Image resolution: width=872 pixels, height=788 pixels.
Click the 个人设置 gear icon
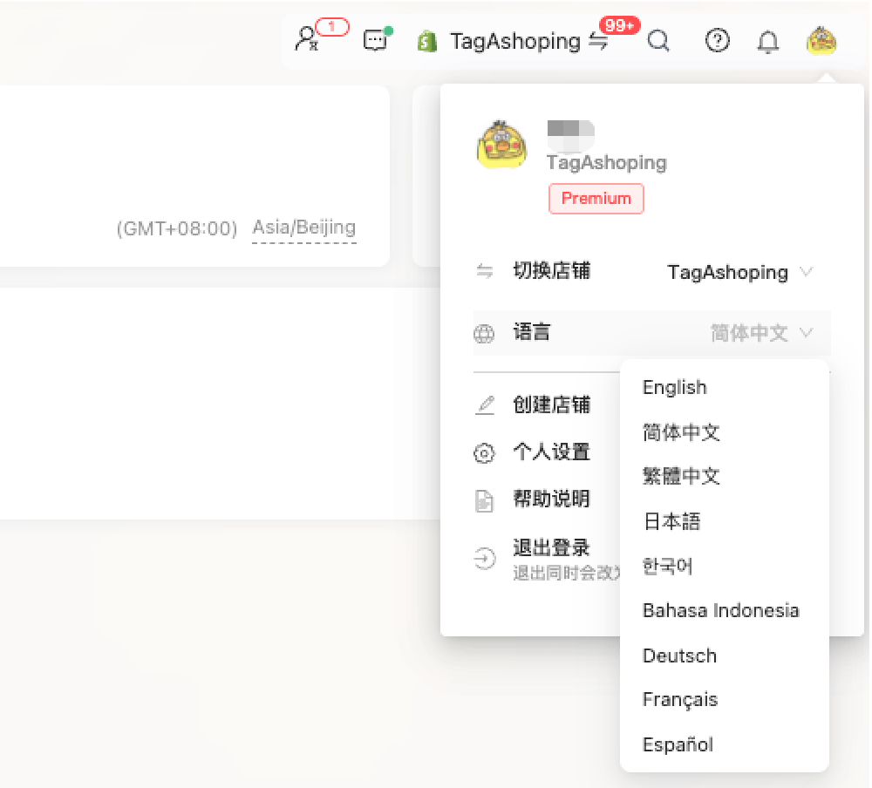(x=484, y=453)
